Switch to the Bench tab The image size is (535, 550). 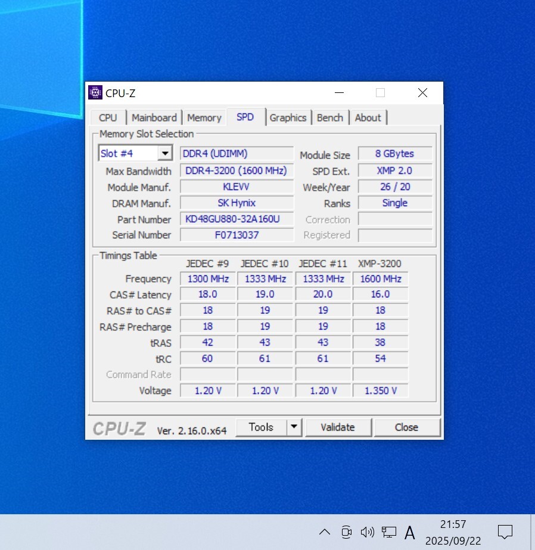tap(330, 117)
